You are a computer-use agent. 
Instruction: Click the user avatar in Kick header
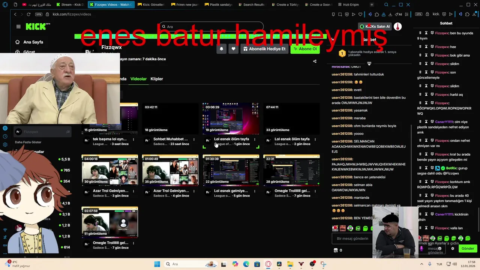398,26
